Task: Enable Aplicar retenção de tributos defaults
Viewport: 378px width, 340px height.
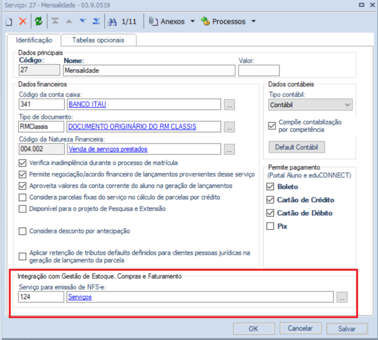Action: (22, 256)
